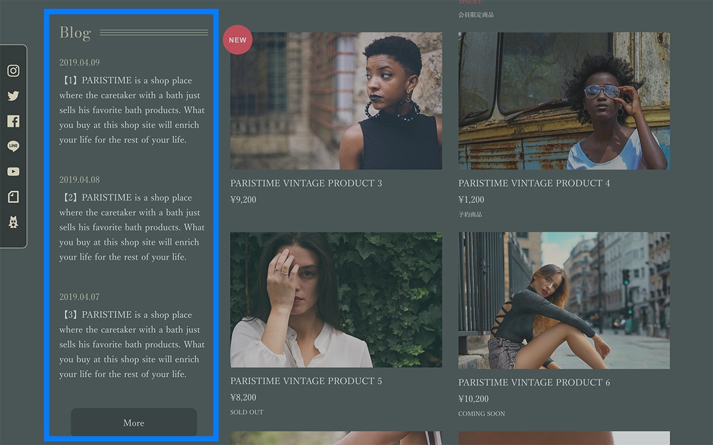Open the PARISTIME VINTAGE PRODUCT 3 photo

pos(336,101)
